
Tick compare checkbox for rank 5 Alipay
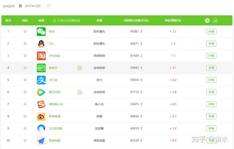pyautogui.click(x=25, y=80)
